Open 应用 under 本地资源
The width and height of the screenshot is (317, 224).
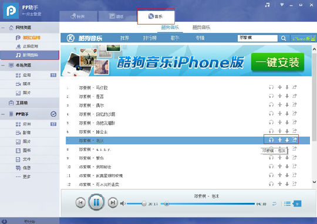(29, 75)
